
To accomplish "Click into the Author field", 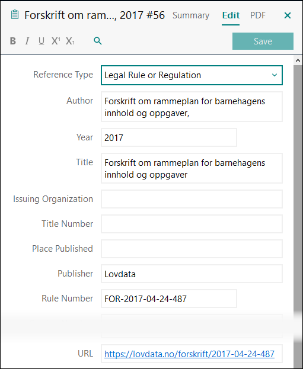I will click(192, 107).
